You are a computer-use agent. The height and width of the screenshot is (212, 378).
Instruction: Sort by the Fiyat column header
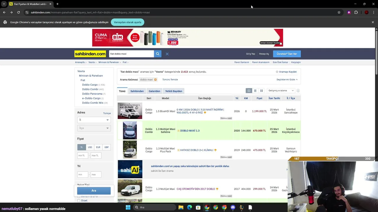pos(259,98)
